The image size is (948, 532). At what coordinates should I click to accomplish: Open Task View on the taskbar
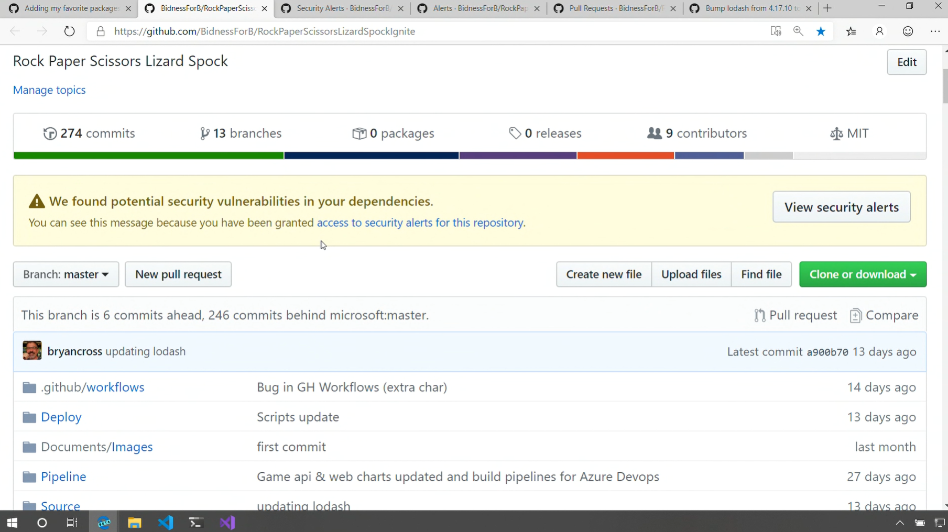coord(72,522)
